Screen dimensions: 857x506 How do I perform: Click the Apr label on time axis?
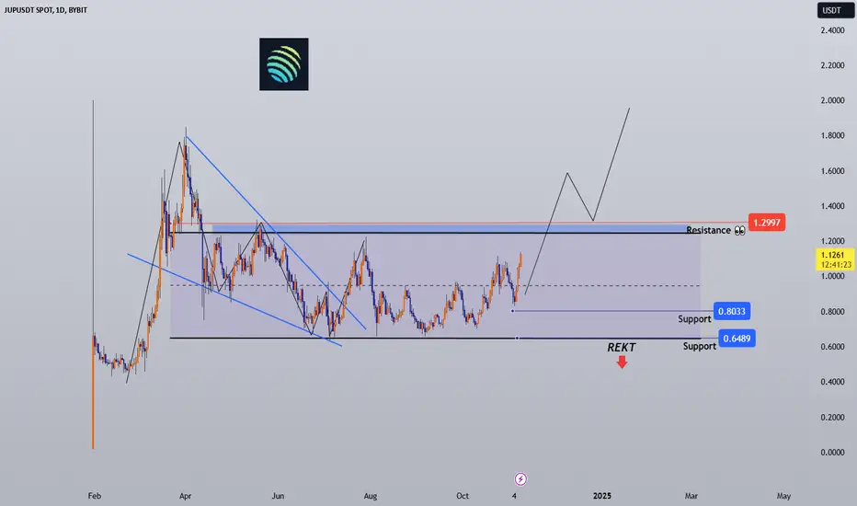(x=185, y=496)
